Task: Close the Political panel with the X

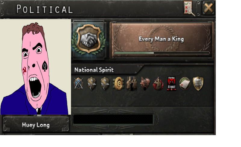Action: (208, 8)
